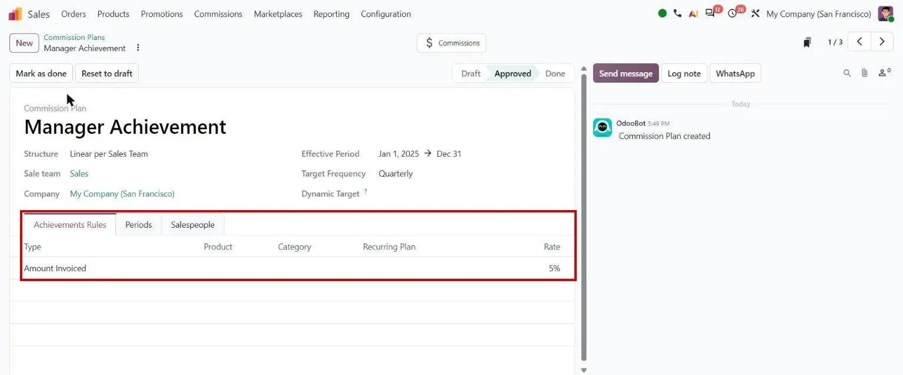Open the Promotions menu

click(162, 13)
